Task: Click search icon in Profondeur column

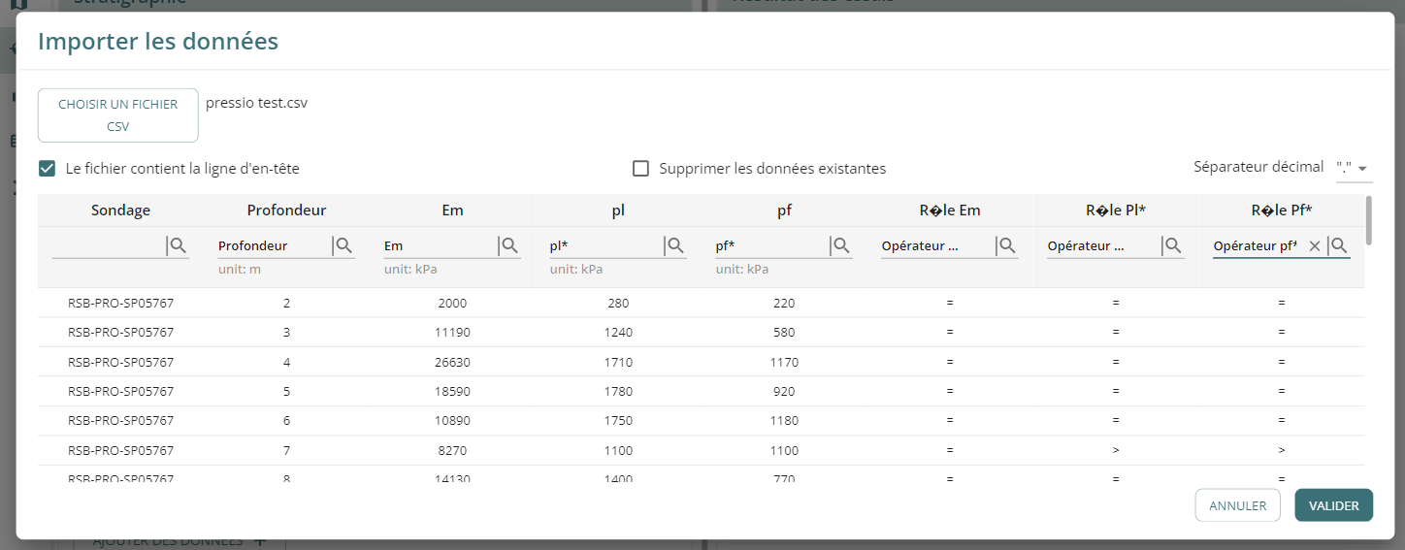Action: (x=344, y=246)
